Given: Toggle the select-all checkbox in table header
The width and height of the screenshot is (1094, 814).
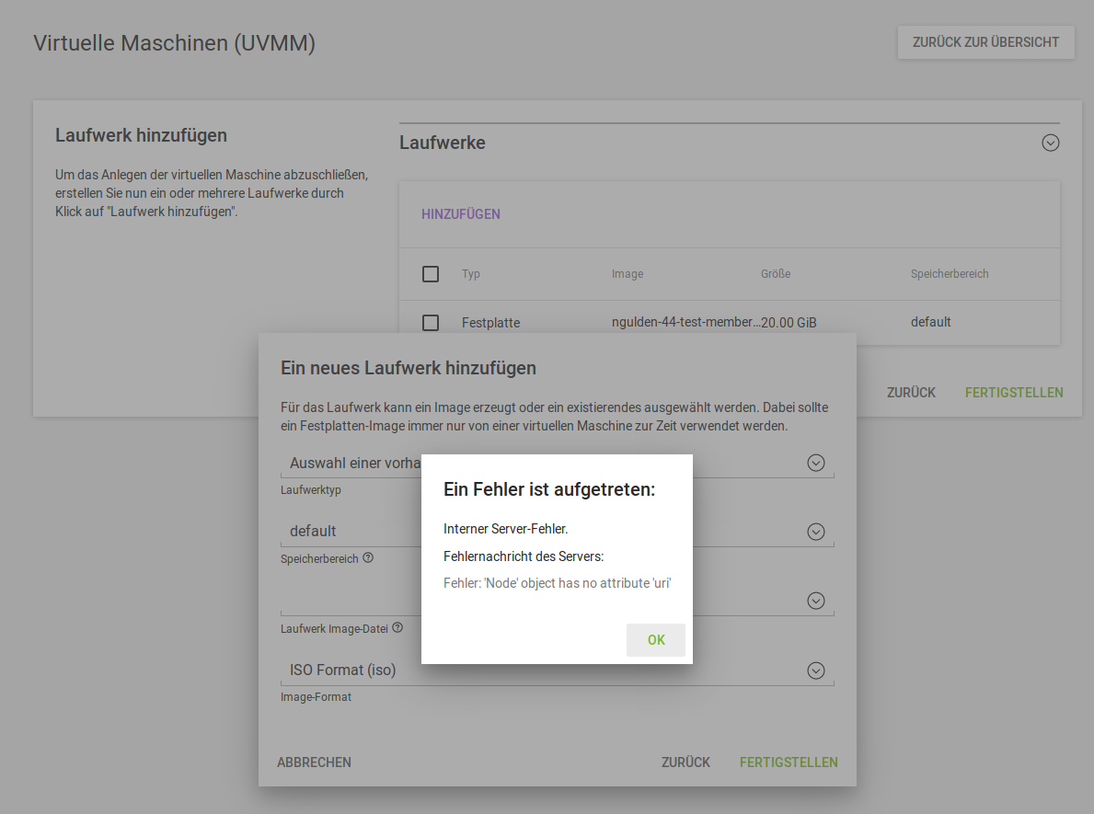Looking at the screenshot, I should tap(431, 274).
